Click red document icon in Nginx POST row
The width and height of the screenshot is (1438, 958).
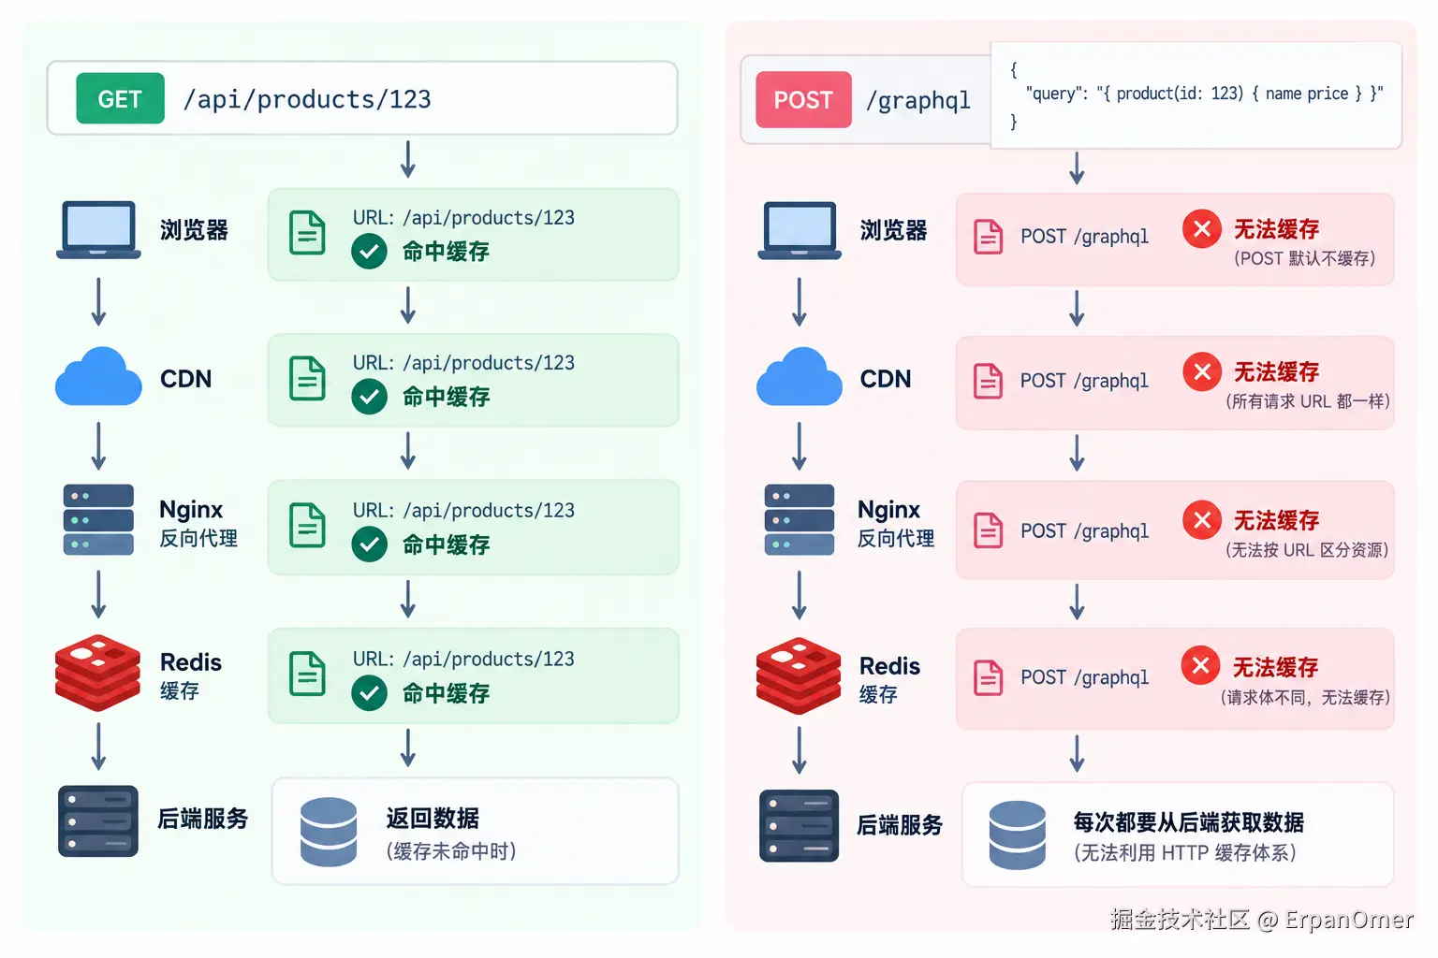989,530
